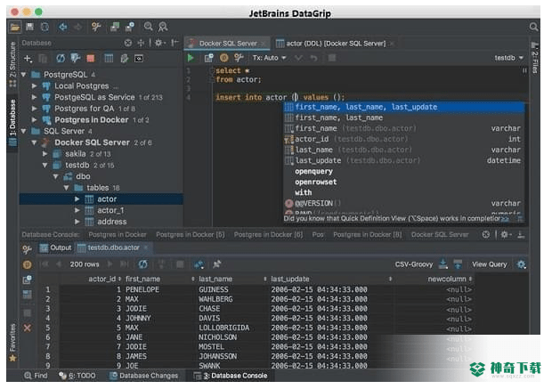Open Postgres in Docker [5] console tab
The width and height of the screenshot is (552, 389).
[x=191, y=234]
